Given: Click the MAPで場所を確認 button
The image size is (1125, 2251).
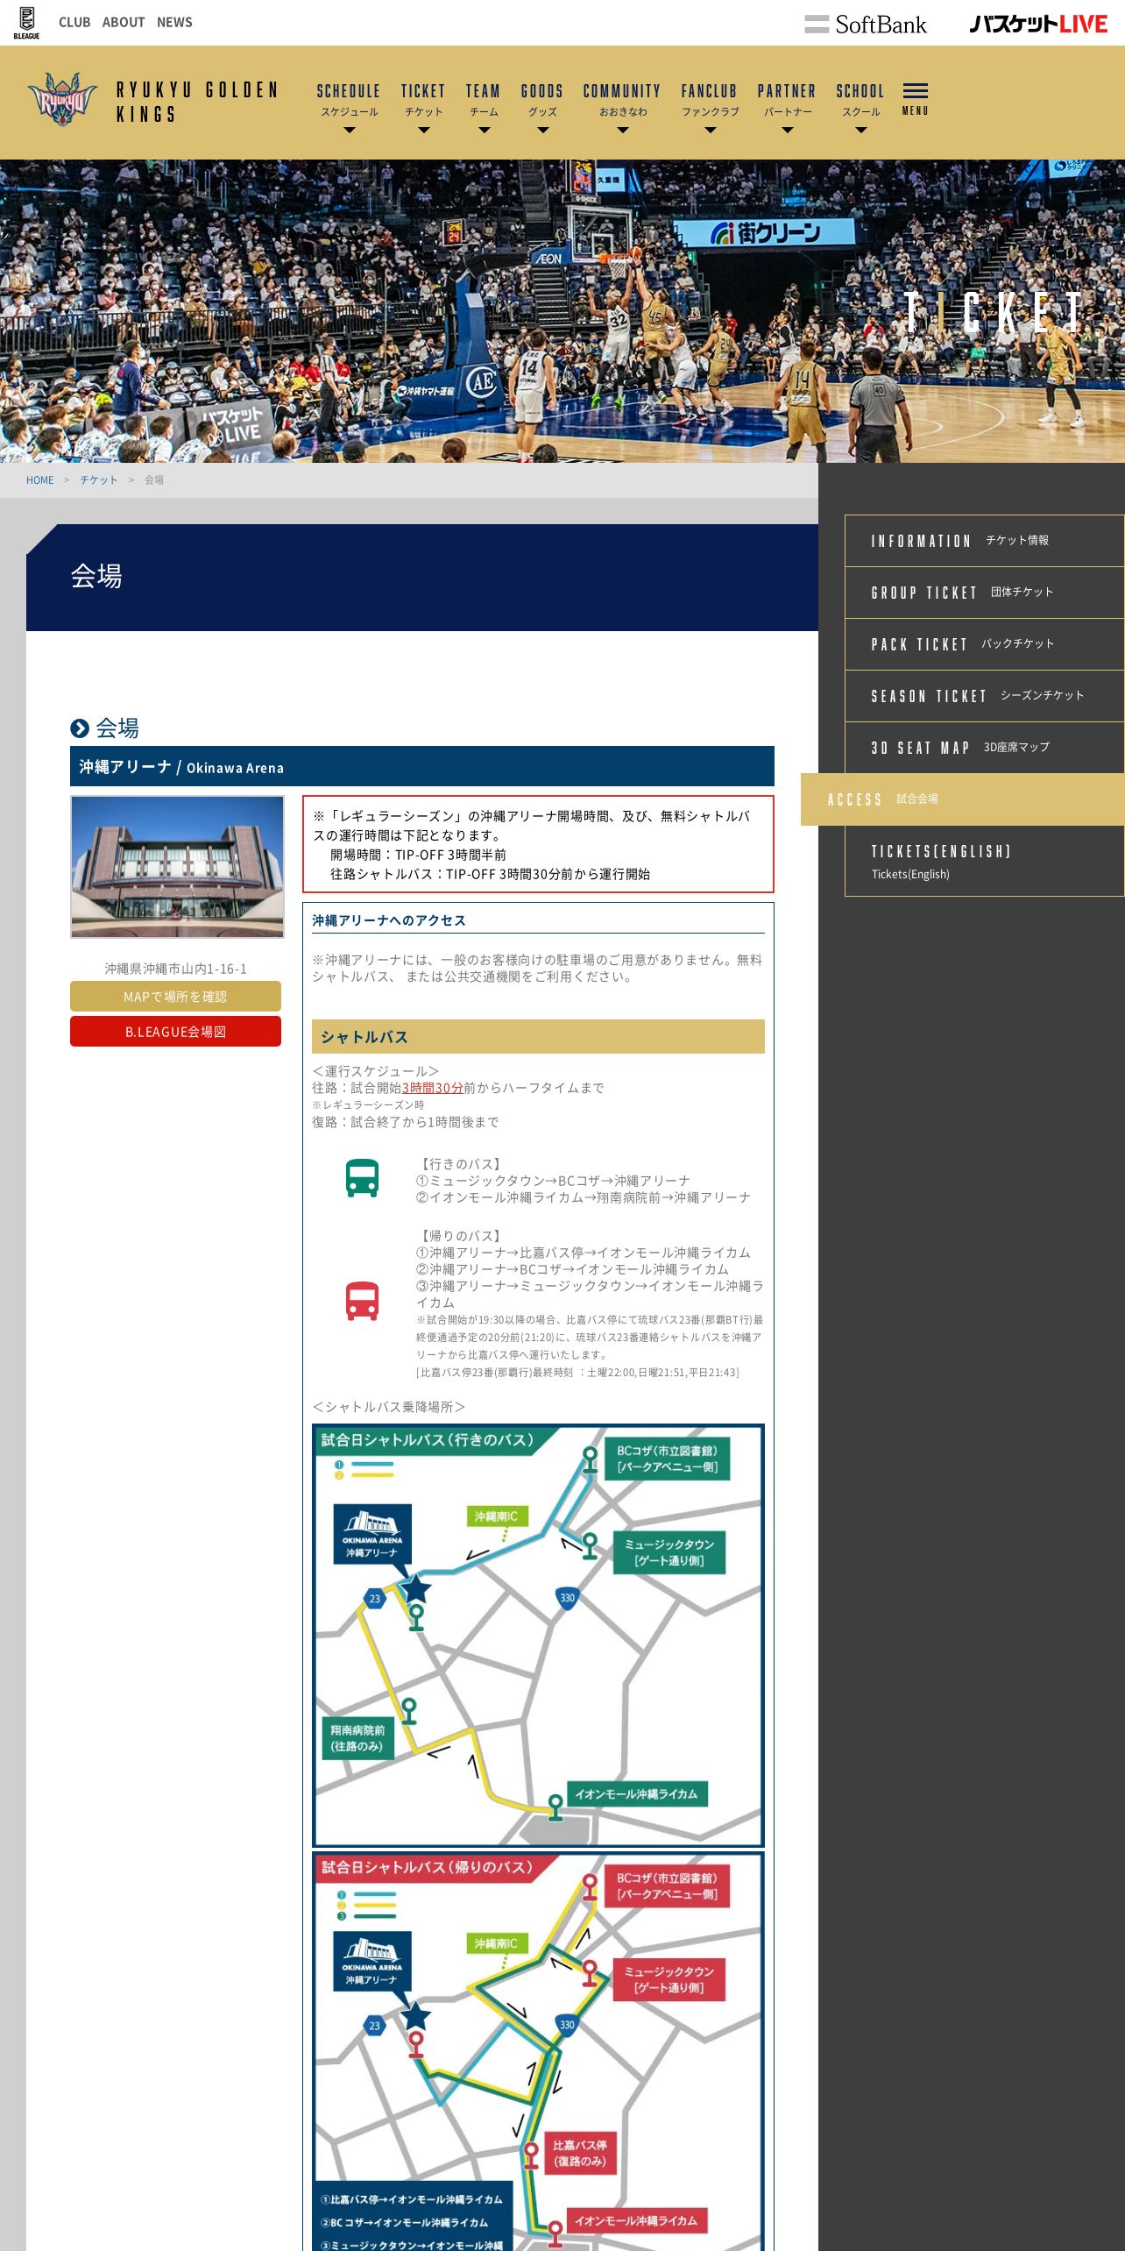Looking at the screenshot, I should point(175,997).
